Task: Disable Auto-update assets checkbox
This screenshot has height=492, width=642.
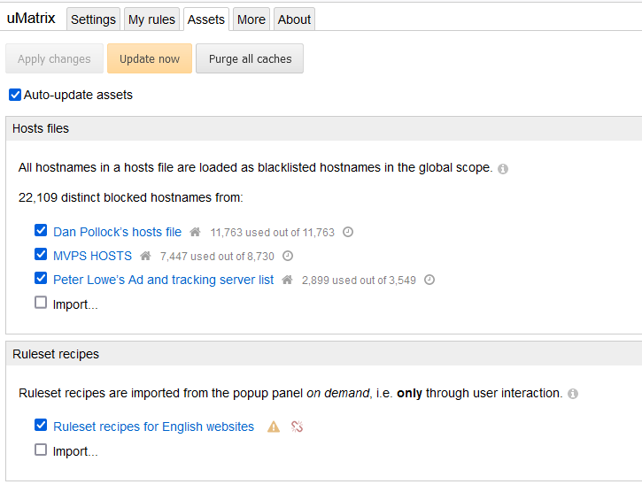Action: 15,95
